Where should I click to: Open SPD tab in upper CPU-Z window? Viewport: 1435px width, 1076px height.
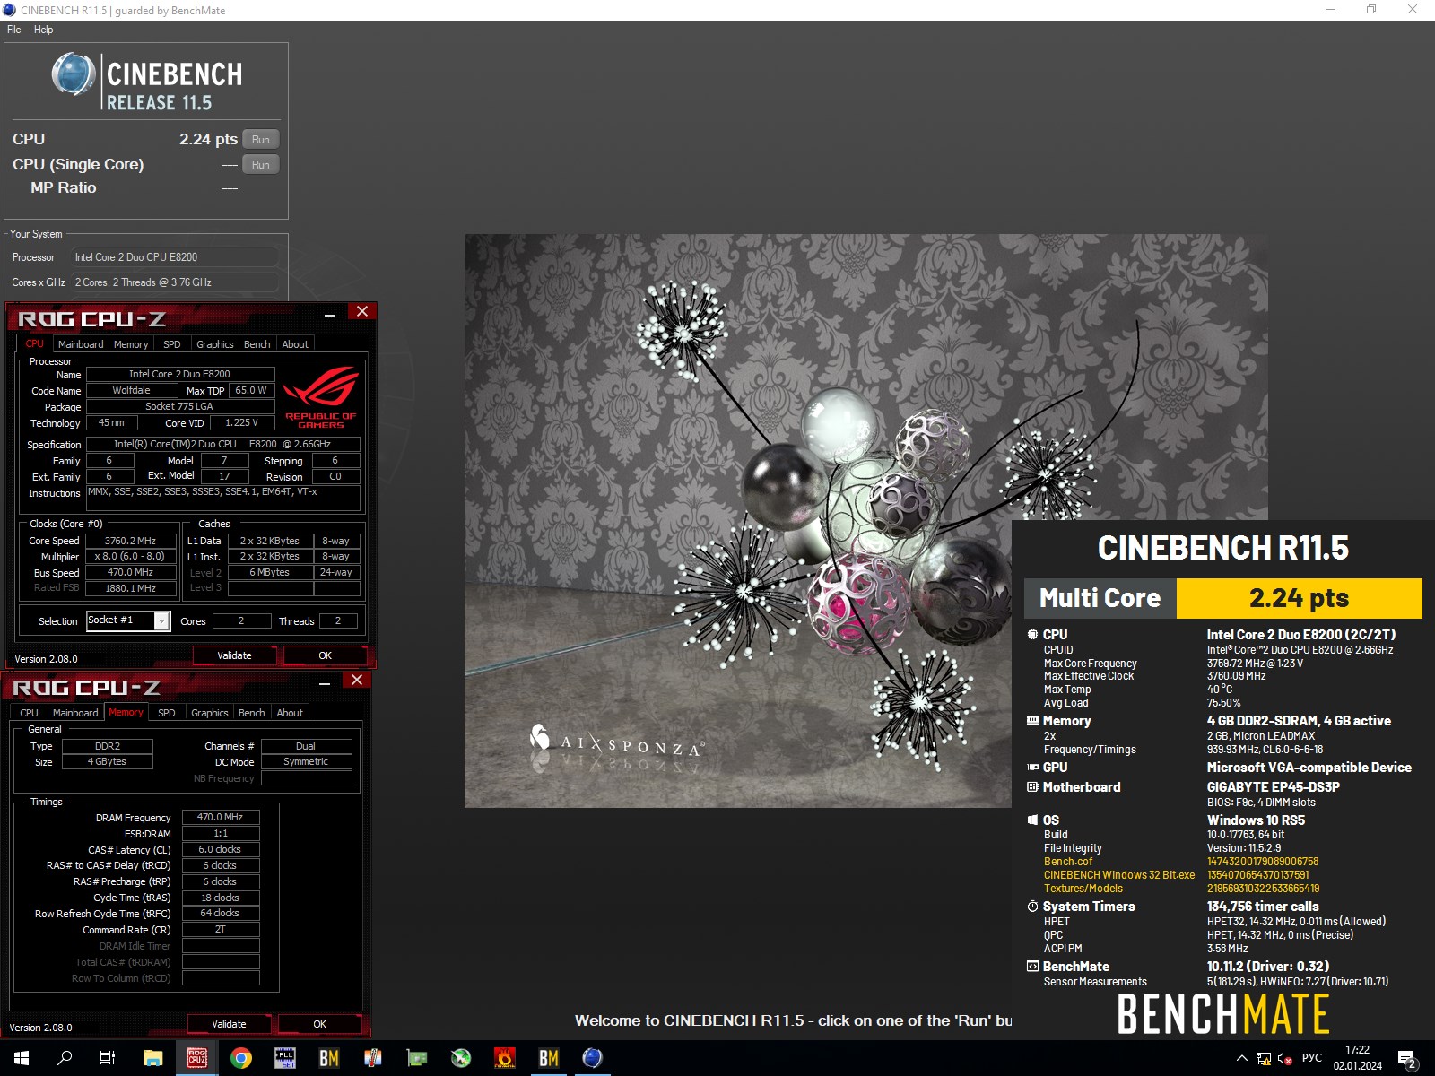[x=172, y=344]
